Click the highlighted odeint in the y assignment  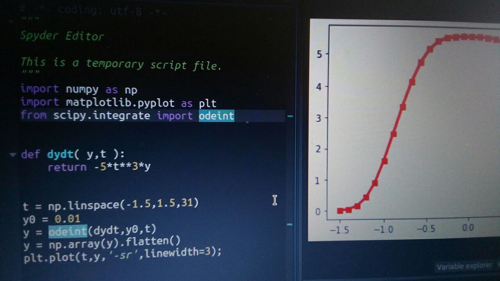point(68,231)
